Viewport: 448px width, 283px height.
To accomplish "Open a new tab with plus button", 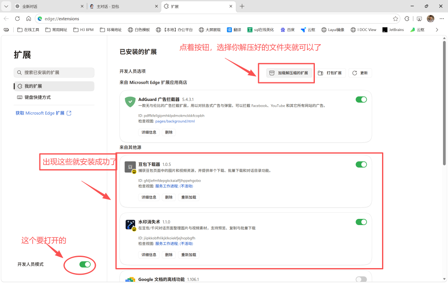I will click(242, 6).
